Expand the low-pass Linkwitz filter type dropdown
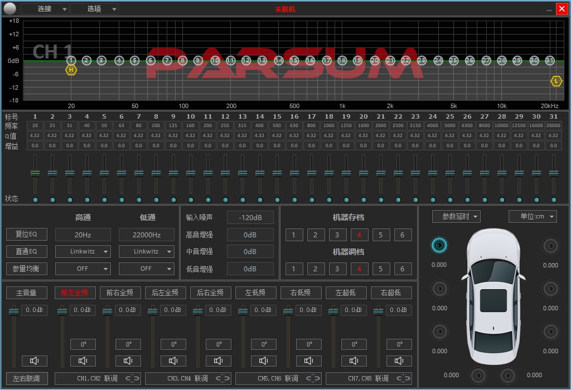 [147, 251]
